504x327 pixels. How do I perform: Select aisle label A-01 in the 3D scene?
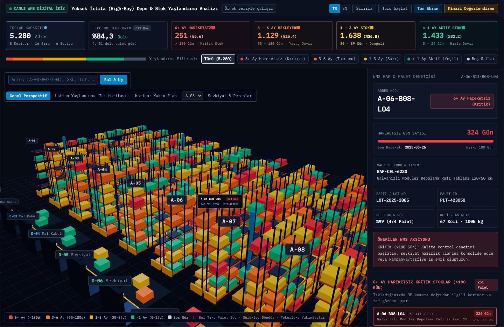coord(32,140)
